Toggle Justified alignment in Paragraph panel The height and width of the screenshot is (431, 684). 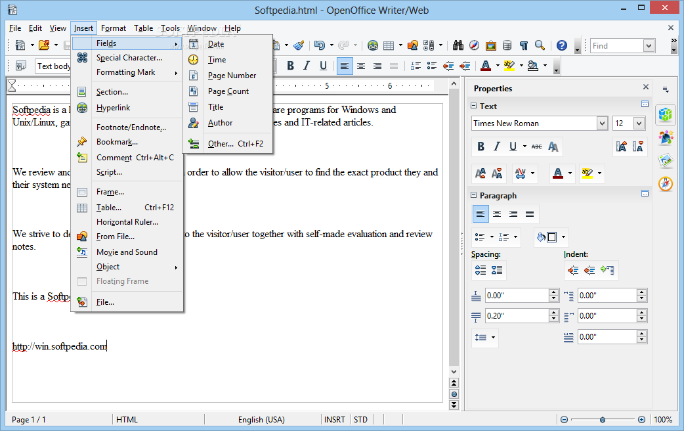(530, 214)
